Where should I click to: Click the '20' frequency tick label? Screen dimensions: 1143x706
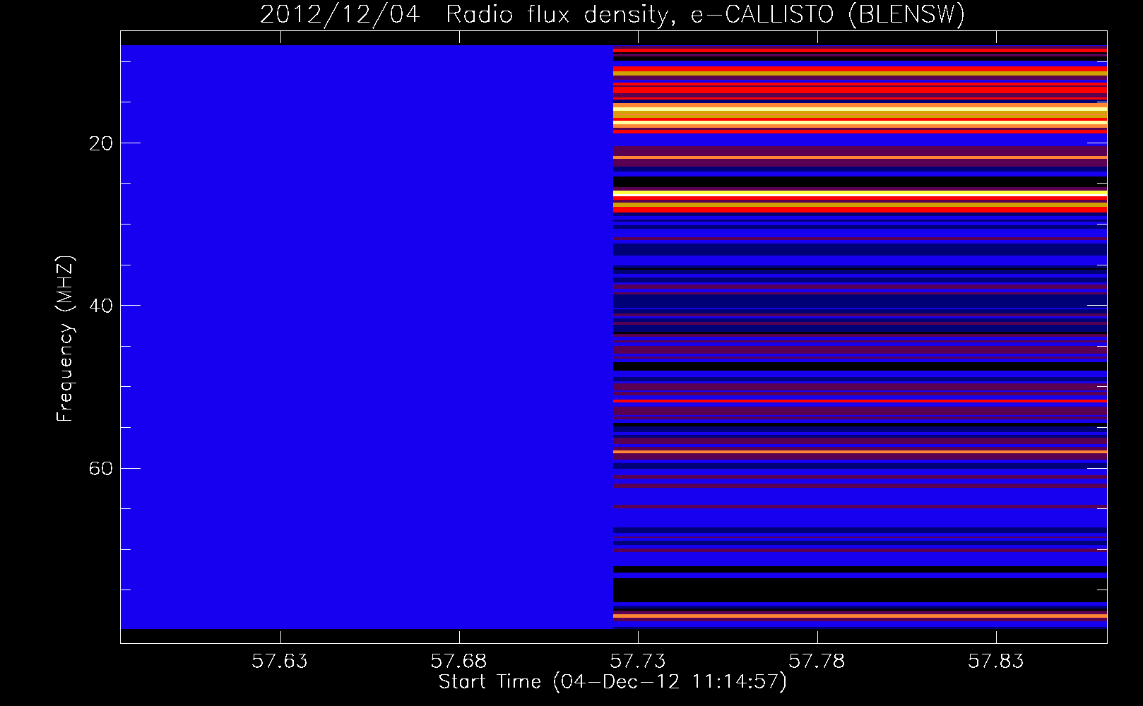click(x=101, y=143)
